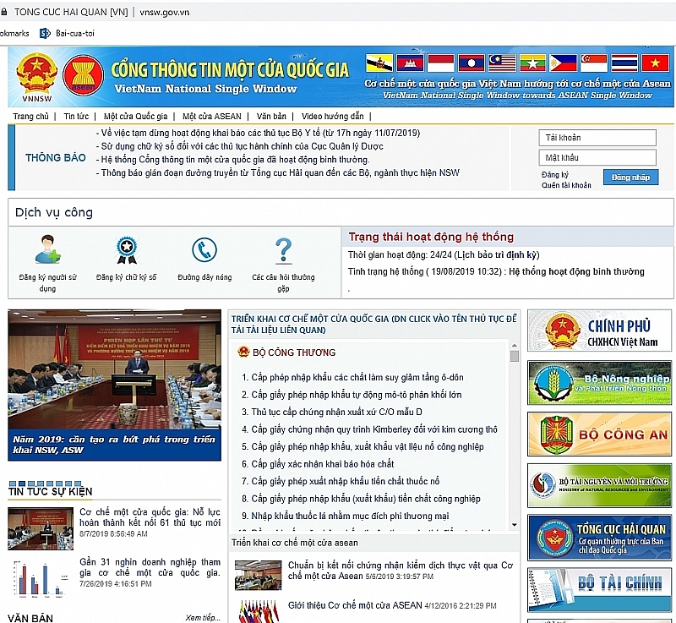Image resolution: width=676 pixels, height=623 pixels.
Task: Click the Vietnam national emblem VNNSW logo
Action: pos(36,78)
